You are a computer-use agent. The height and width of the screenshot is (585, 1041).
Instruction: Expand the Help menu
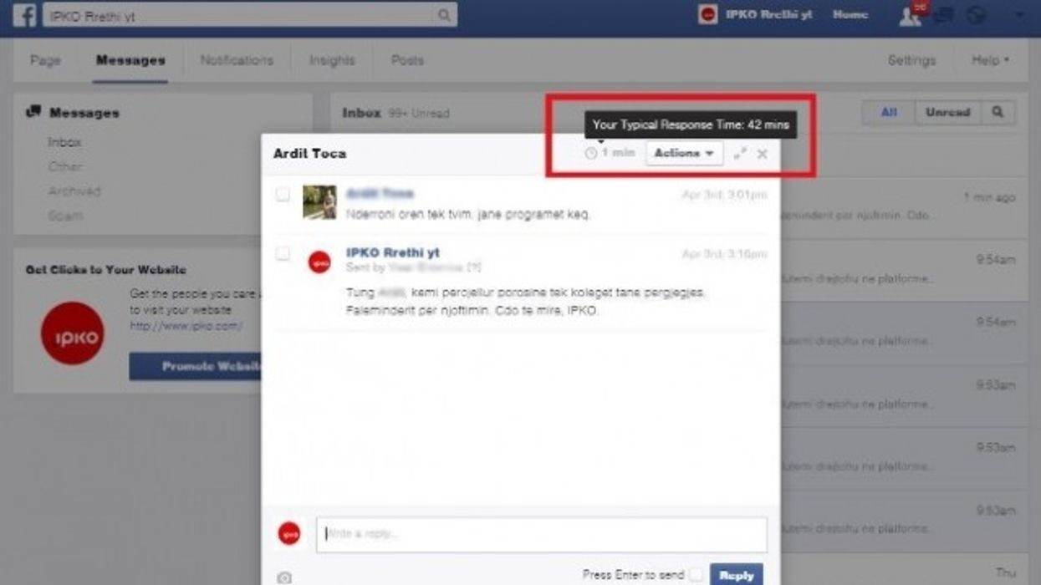pos(990,60)
